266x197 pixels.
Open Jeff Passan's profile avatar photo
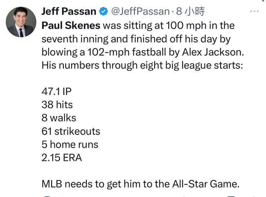[21, 22]
